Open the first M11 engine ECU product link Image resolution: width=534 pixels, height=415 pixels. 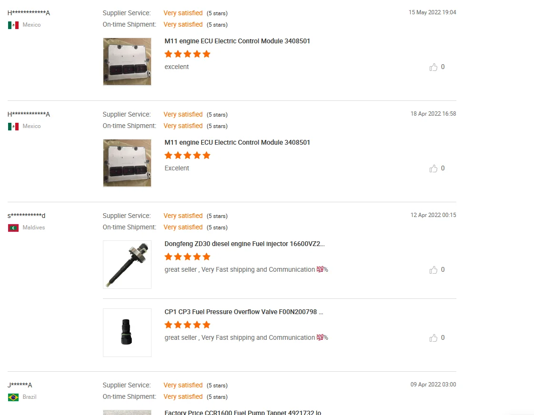point(237,41)
